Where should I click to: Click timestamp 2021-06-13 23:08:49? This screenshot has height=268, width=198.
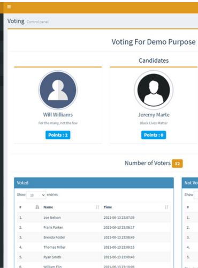click(119, 237)
